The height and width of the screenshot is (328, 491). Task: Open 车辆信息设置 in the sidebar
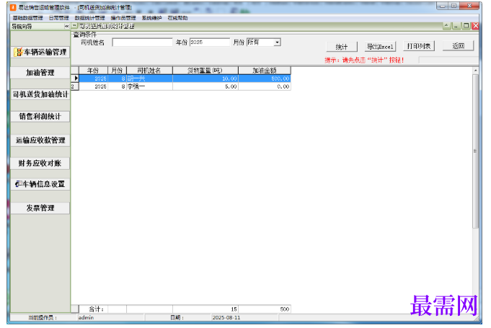pos(40,184)
